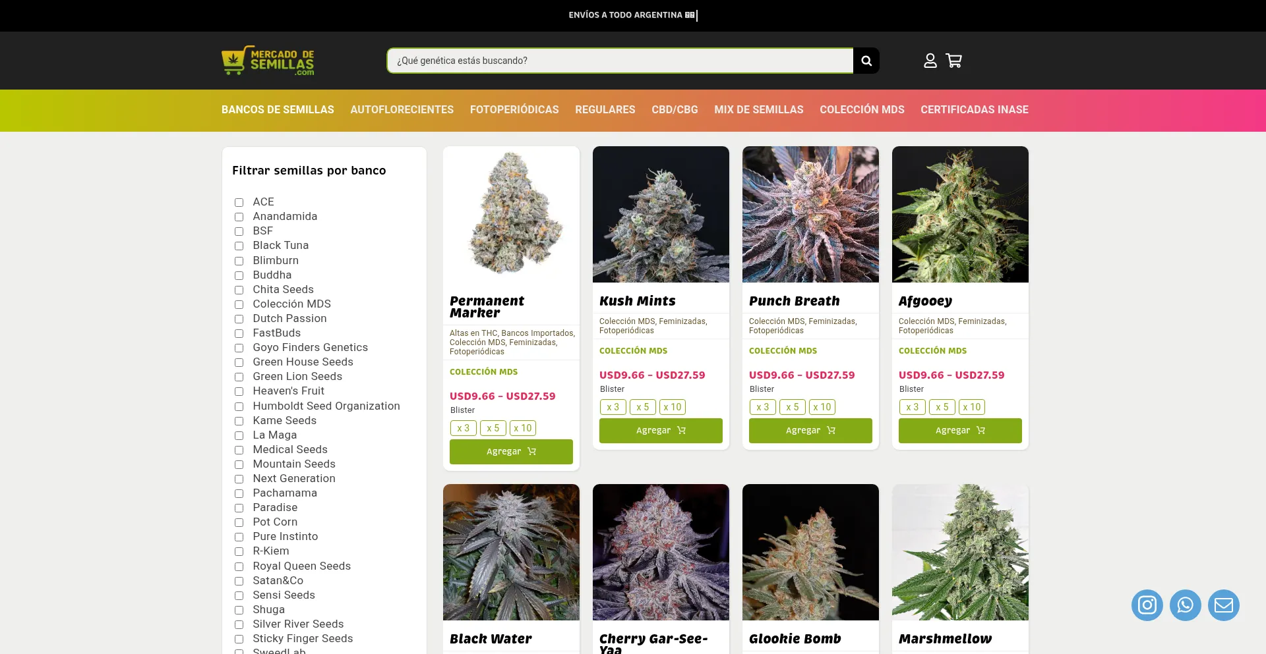The width and height of the screenshot is (1266, 654).
Task: Open the Instagram floating icon
Action: point(1147,605)
